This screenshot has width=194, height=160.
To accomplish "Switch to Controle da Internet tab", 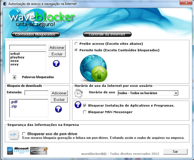I will 107,34.
